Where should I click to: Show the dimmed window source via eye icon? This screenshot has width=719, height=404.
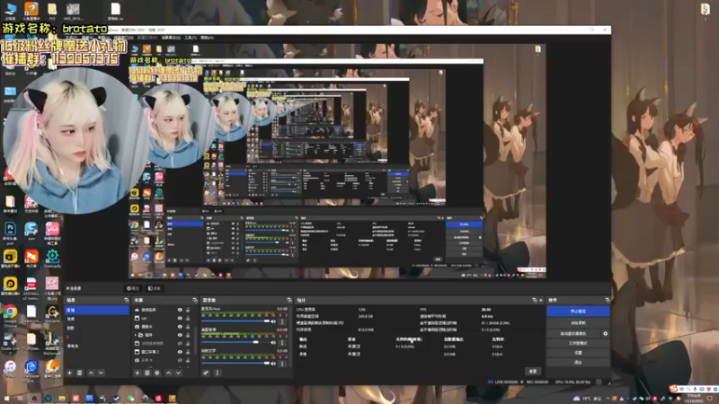(180, 343)
